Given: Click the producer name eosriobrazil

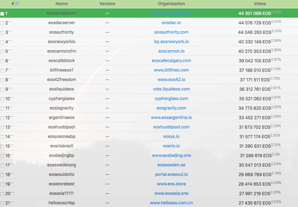Looking at the screenshot, I should [62, 146].
